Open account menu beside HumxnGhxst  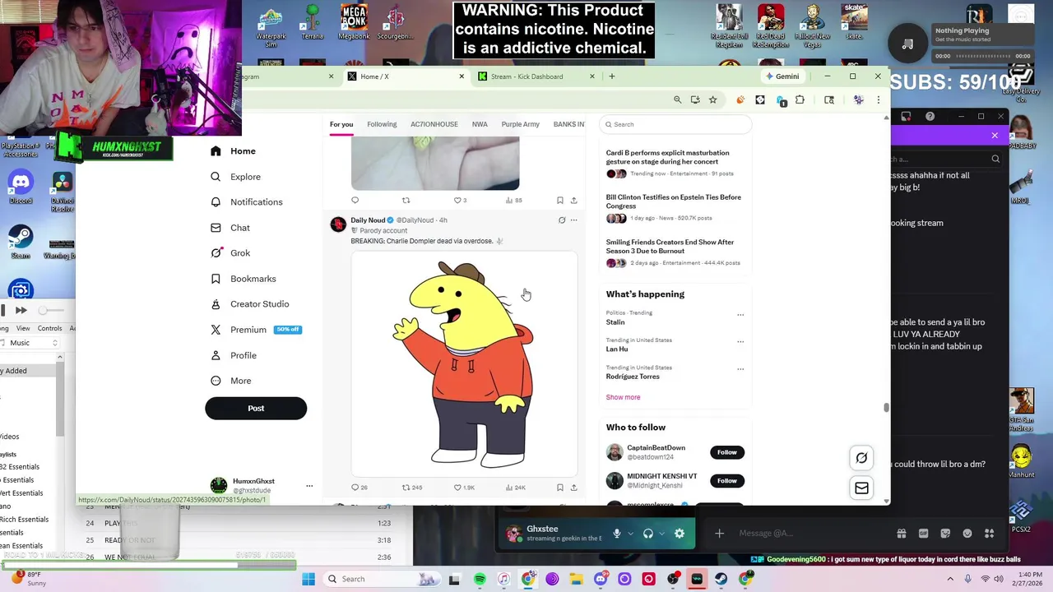pyautogui.click(x=309, y=486)
